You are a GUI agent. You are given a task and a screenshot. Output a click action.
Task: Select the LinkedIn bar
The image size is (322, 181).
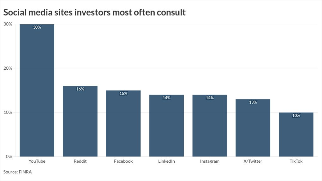coord(167,126)
